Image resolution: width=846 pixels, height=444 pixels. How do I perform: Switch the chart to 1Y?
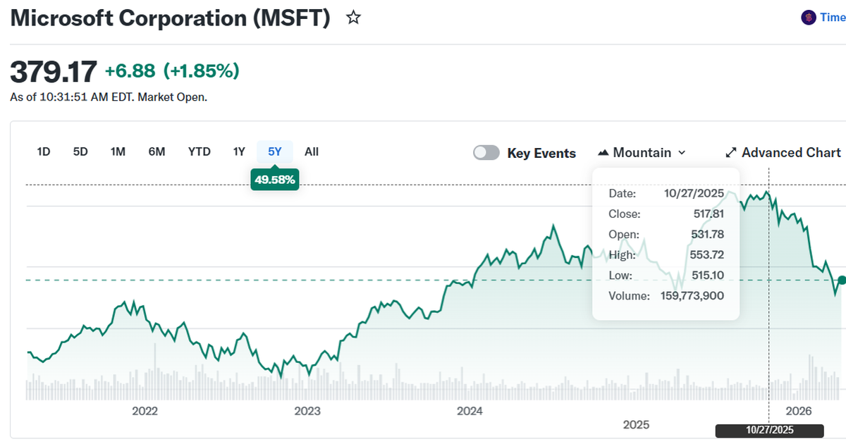tap(239, 152)
